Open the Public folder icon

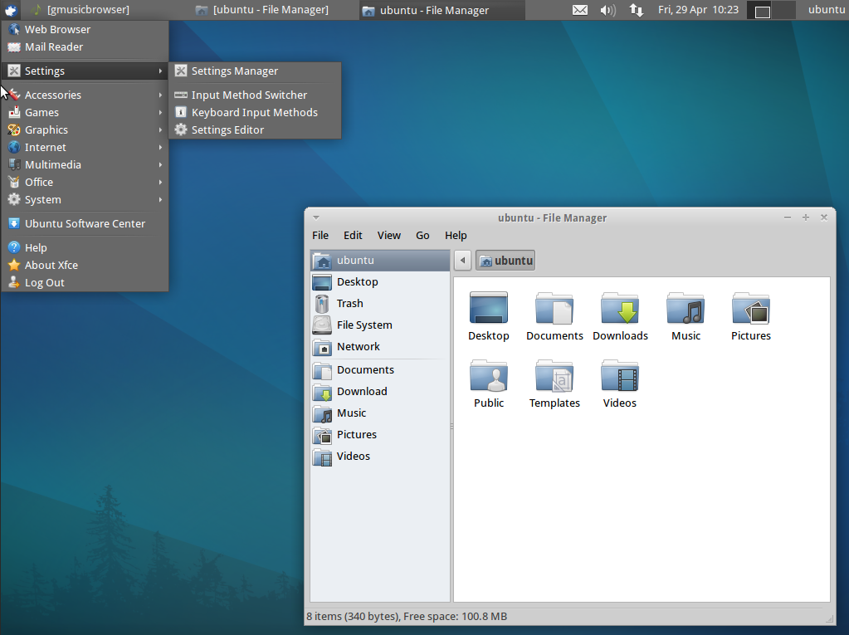point(488,376)
